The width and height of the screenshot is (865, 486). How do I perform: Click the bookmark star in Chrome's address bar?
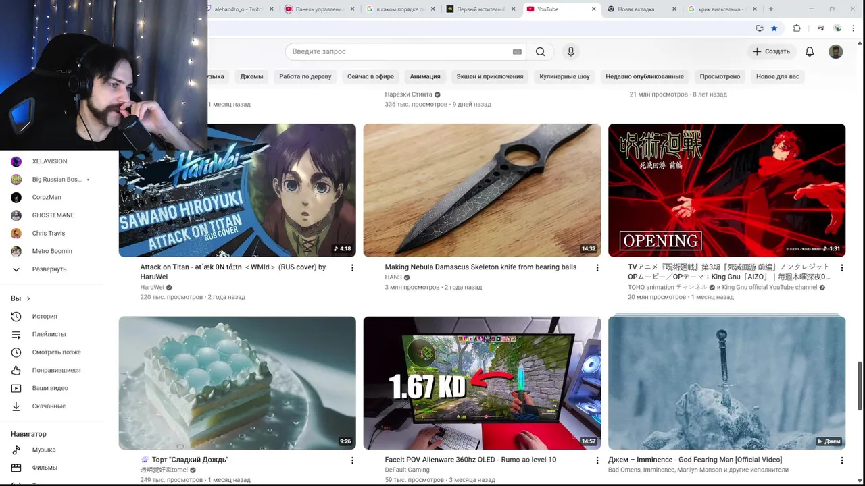(774, 28)
